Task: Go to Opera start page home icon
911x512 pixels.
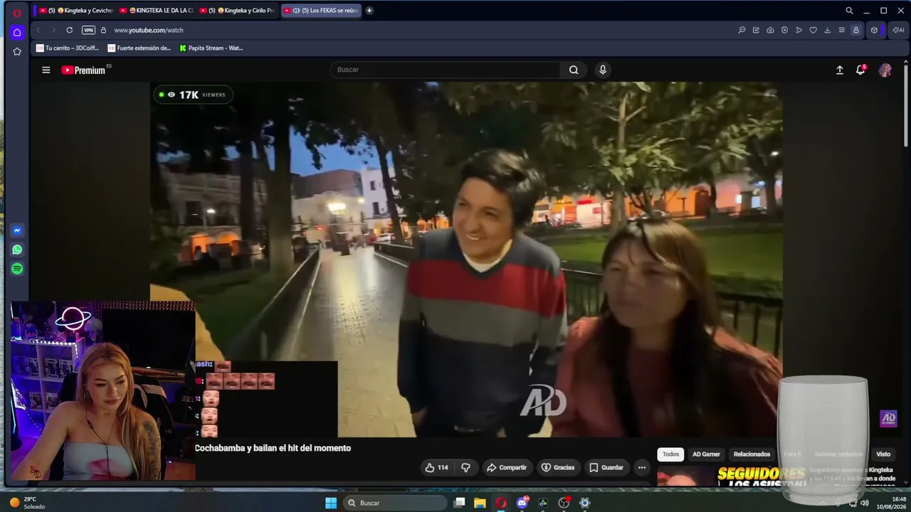Action: coord(17,32)
